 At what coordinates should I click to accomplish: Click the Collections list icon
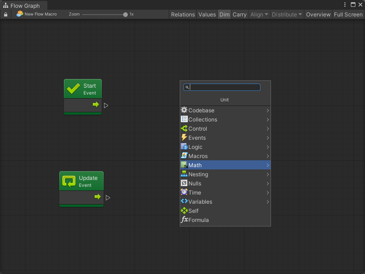coord(184,119)
